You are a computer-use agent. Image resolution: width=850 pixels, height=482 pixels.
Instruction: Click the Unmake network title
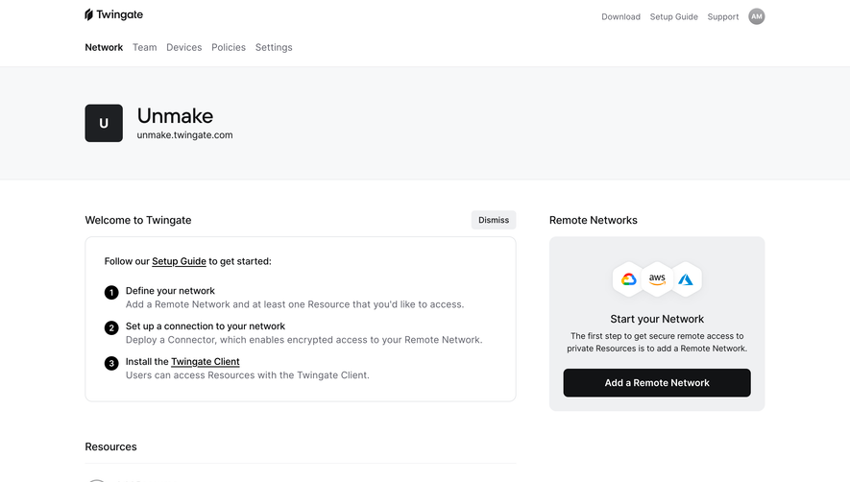tap(175, 116)
